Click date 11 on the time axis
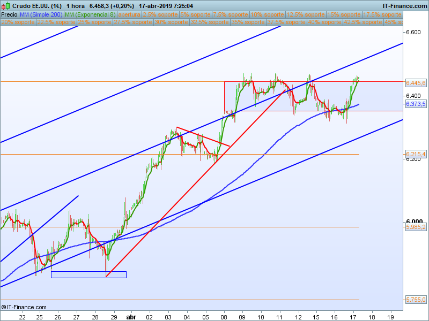The width and height of the screenshot is (429, 321). pyautogui.click(x=279, y=317)
